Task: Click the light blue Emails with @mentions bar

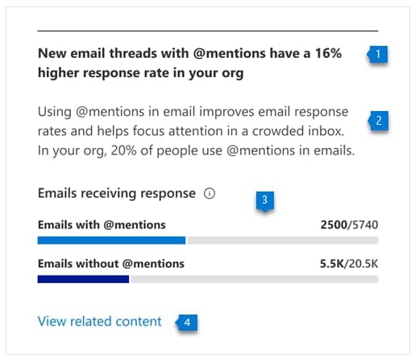Action: pyautogui.click(x=111, y=241)
